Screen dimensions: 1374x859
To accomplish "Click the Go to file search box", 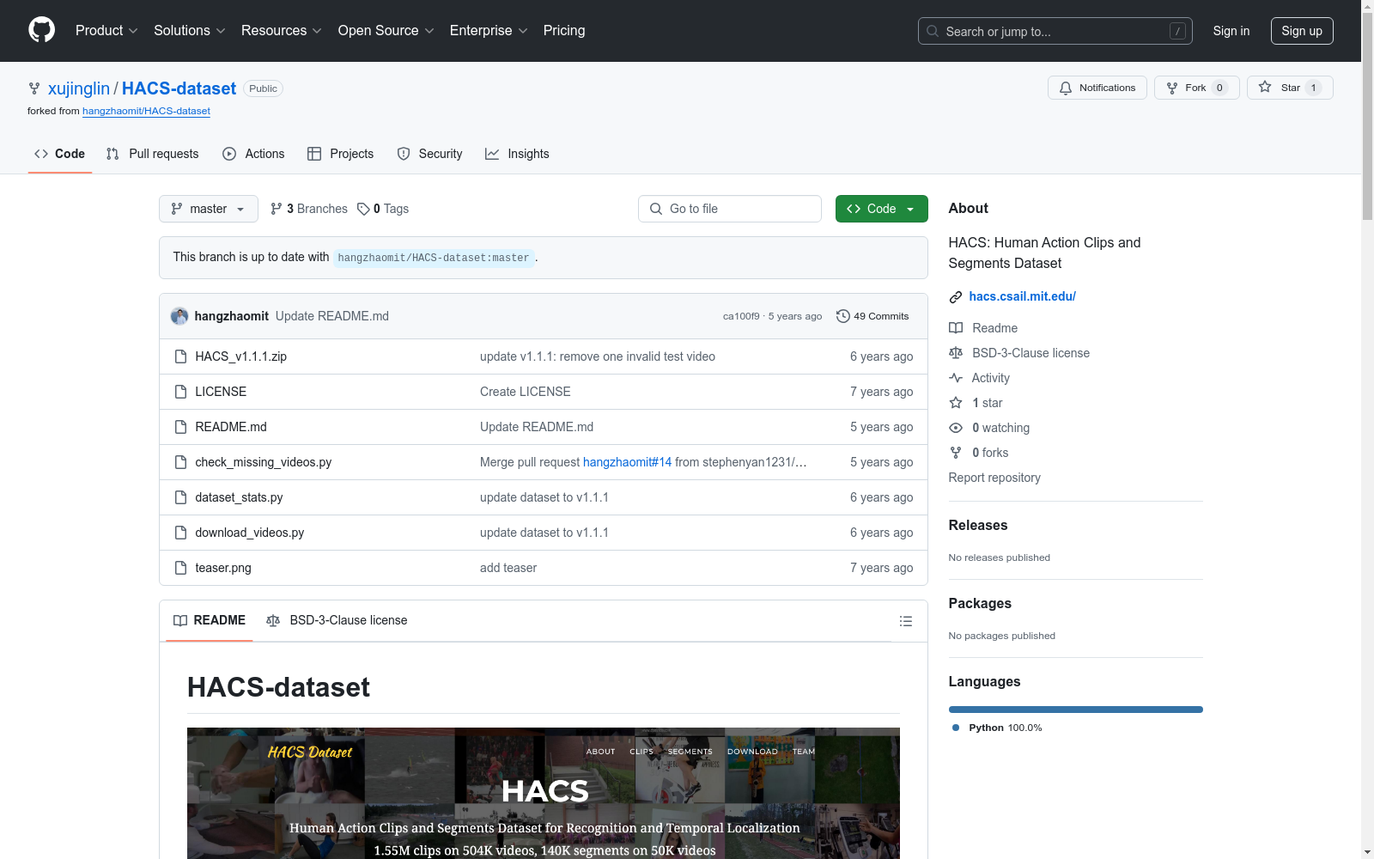I will pos(730,209).
